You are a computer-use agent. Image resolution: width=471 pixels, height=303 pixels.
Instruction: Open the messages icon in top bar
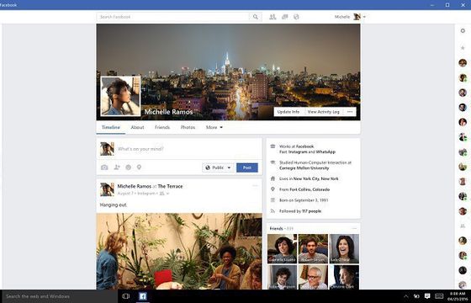click(x=284, y=17)
